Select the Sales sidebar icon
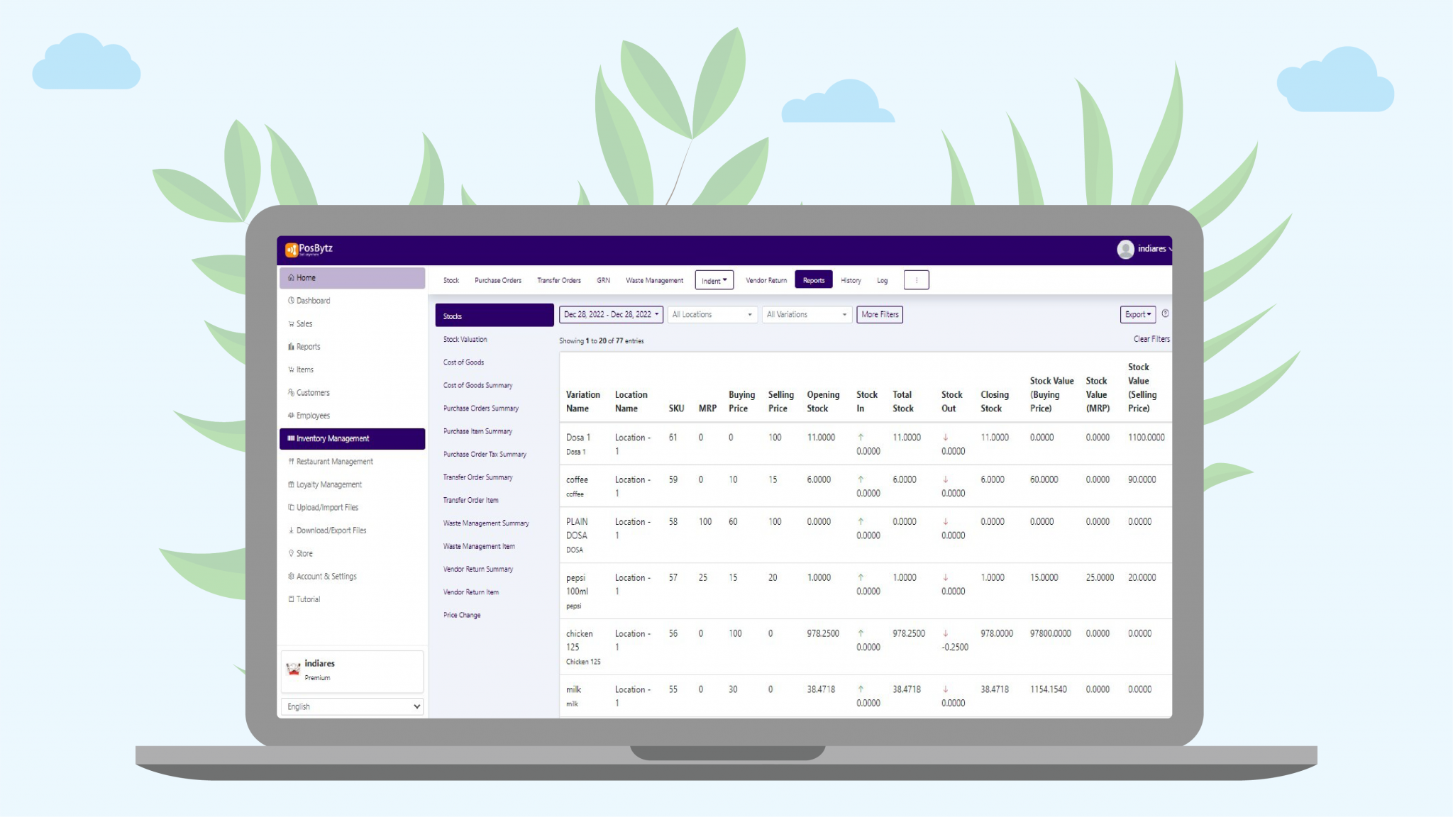The width and height of the screenshot is (1453, 817). pyautogui.click(x=292, y=323)
